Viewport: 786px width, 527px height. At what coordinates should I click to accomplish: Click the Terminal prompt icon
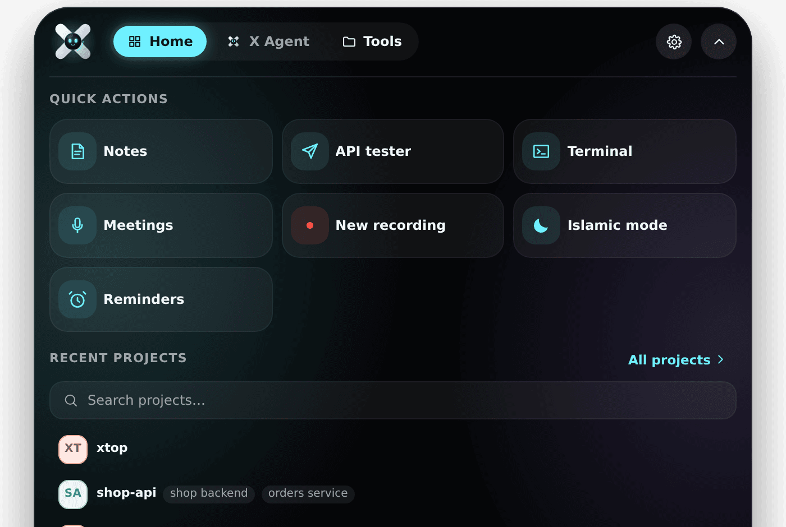tap(541, 151)
